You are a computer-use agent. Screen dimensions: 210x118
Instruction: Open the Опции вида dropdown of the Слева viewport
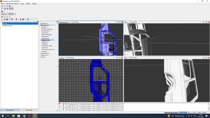tap(70, 58)
